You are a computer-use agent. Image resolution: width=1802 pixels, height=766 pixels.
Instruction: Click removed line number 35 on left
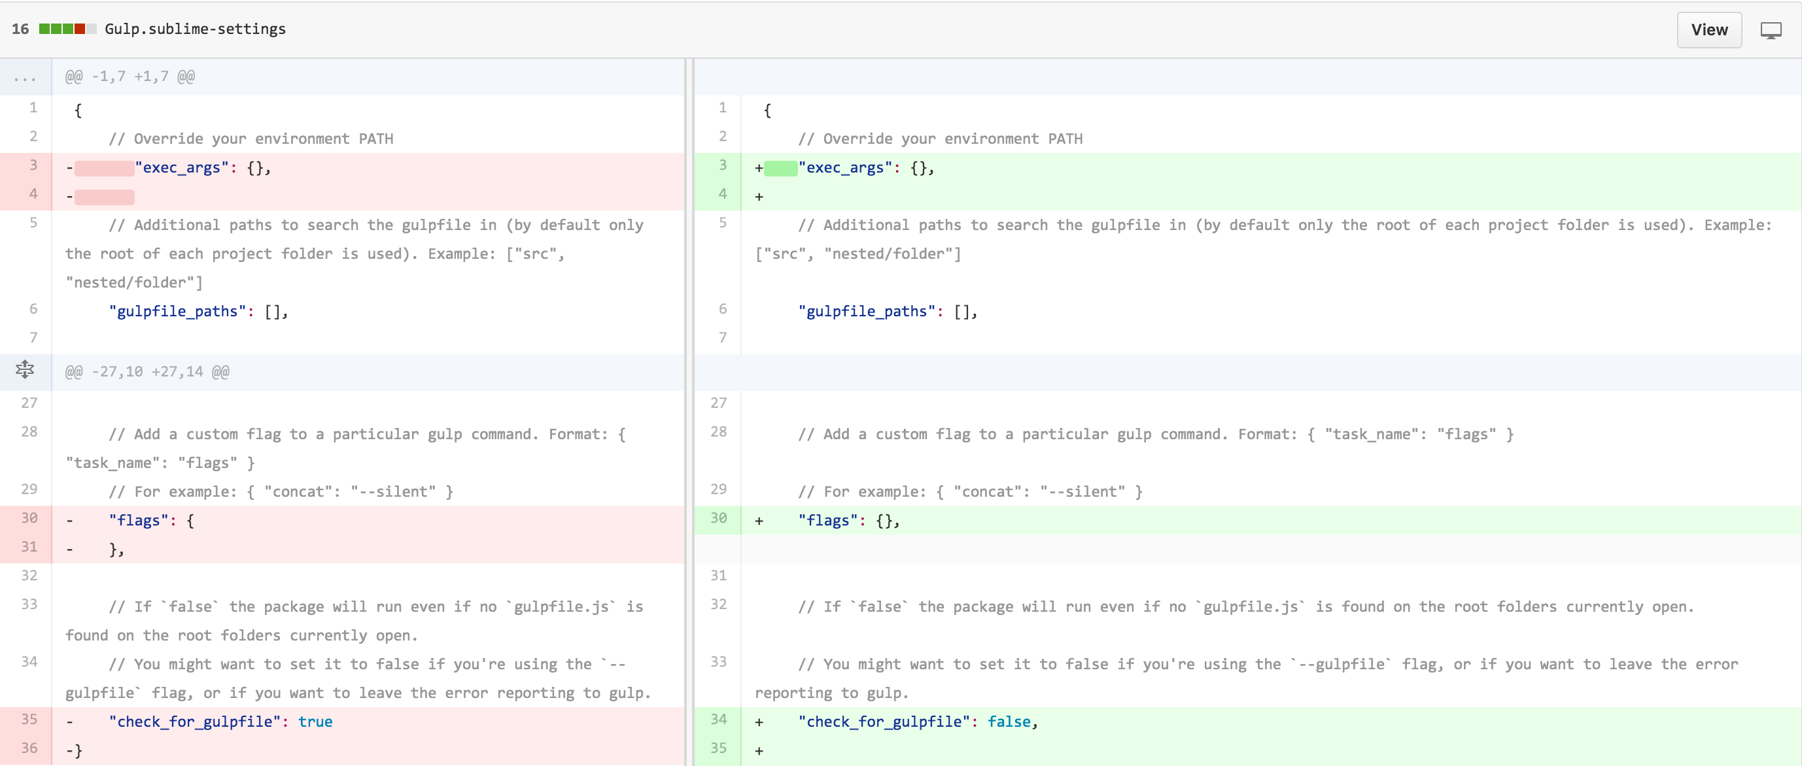pos(29,719)
